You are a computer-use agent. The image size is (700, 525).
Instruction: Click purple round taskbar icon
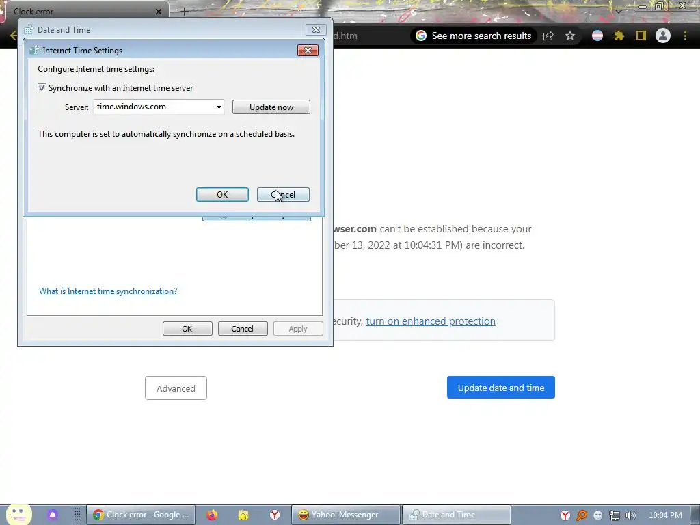point(53,515)
